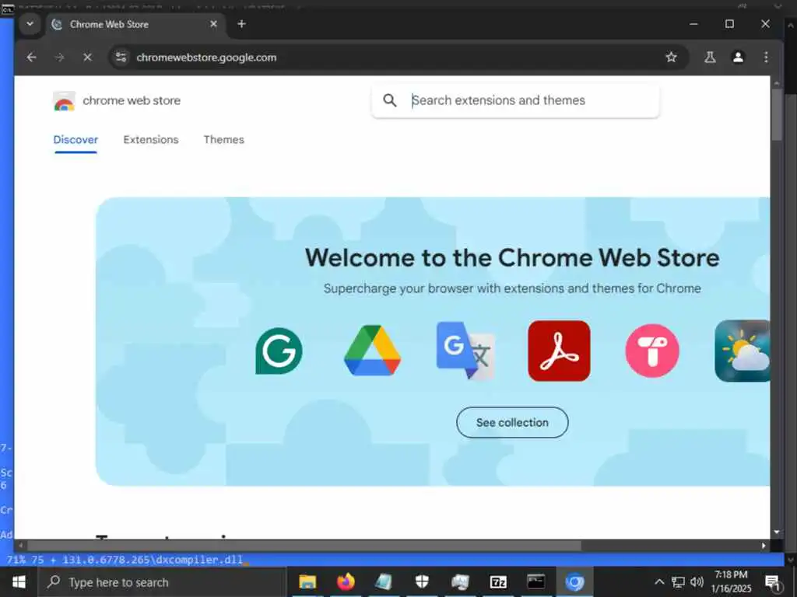Viewport: 797px width, 597px height.
Task: Open 7-Zip from the taskbar
Action: coord(498,581)
